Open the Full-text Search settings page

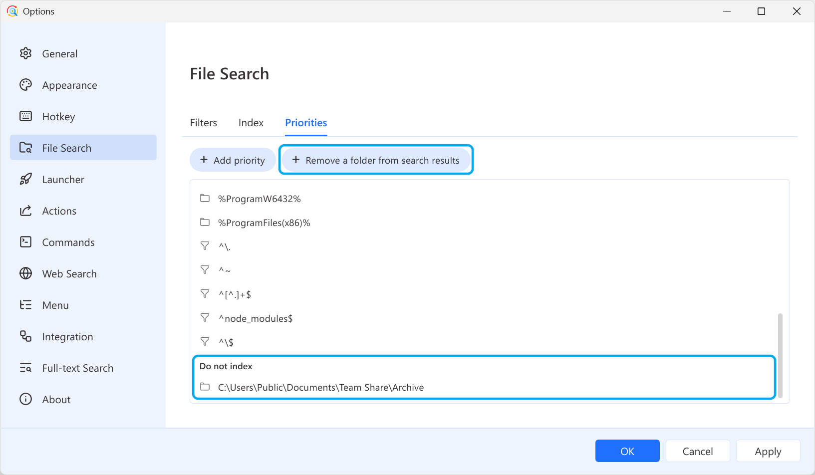tap(83, 368)
